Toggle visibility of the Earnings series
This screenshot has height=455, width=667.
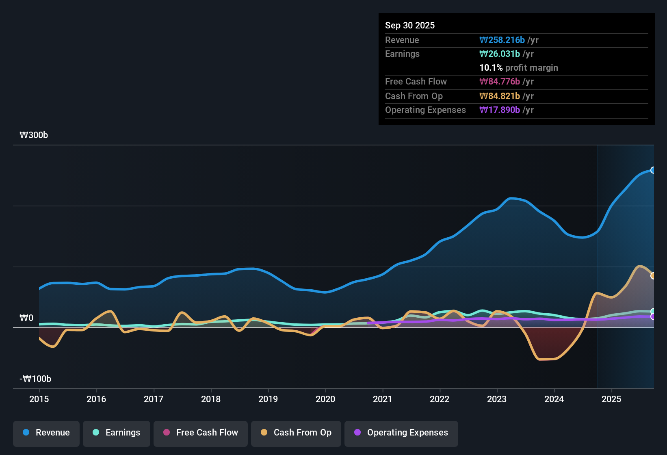117,433
